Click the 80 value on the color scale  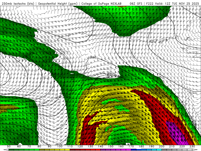click(x=39, y=146)
